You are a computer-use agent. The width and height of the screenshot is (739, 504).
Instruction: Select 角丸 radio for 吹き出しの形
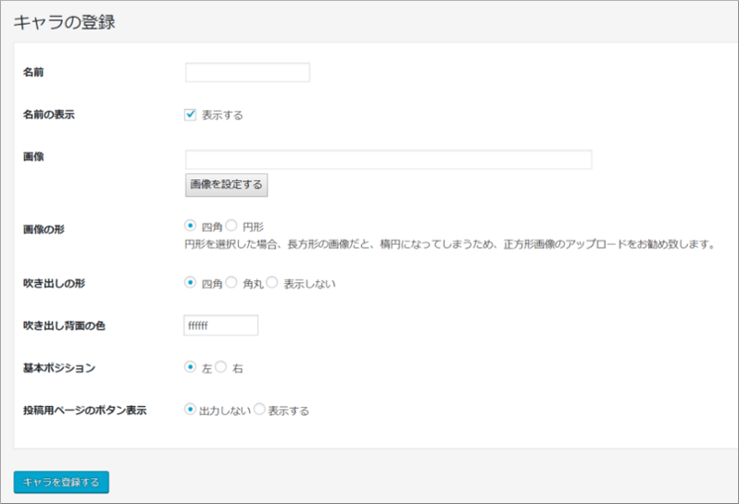click(231, 282)
